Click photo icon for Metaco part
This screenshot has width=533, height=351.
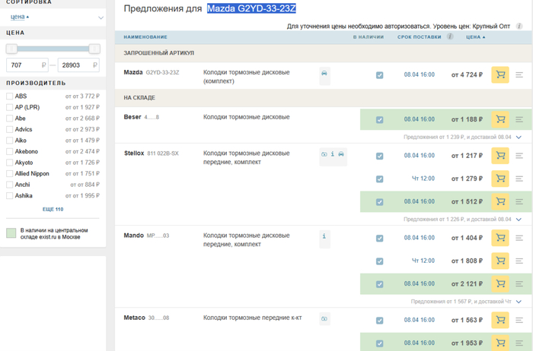(324, 319)
